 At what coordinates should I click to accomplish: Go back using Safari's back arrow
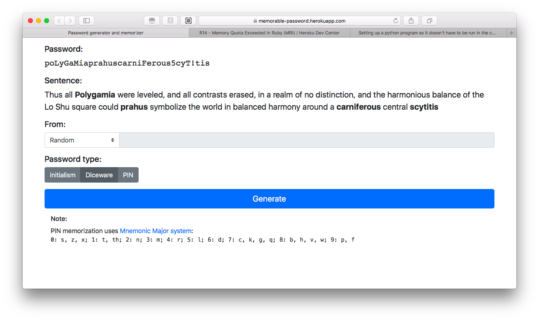59,21
